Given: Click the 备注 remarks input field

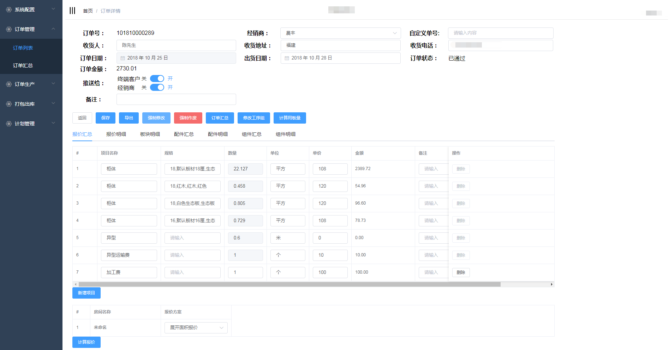Looking at the screenshot, I should point(176,99).
